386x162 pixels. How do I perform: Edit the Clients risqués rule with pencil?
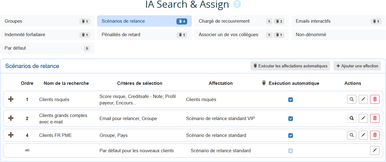(x=363, y=99)
